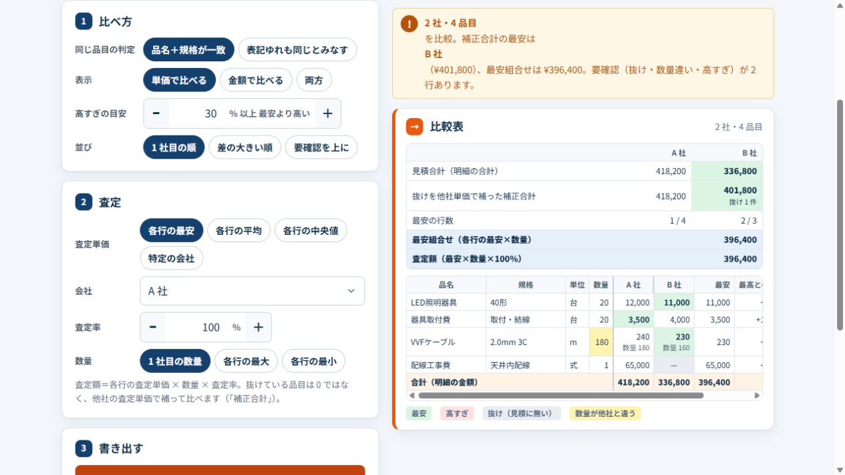This screenshot has width=845, height=475.
Task: Click the 器具取付費 row name
Action: click(x=430, y=320)
